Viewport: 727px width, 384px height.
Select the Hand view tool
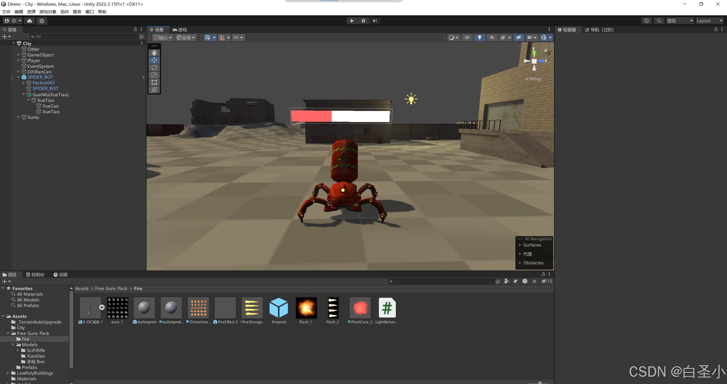click(154, 53)
